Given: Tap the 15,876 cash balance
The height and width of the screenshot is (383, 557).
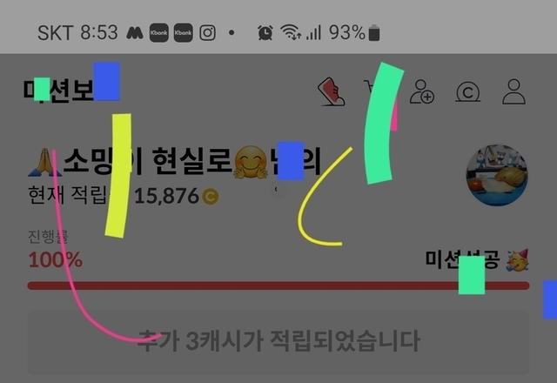Looking at the screenshot, I should [166, 196].
